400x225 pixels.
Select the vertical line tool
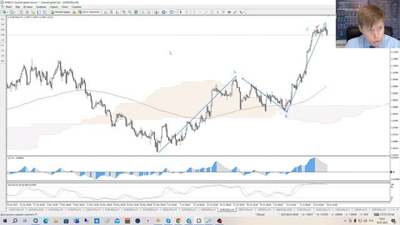pos(194,12)
